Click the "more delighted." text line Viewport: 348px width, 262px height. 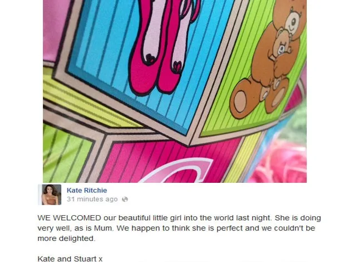point(66,239)
